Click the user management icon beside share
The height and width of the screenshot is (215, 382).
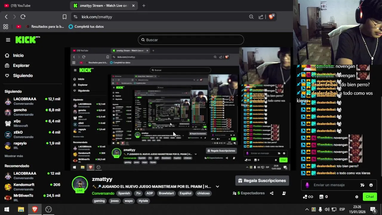[284, 193]
